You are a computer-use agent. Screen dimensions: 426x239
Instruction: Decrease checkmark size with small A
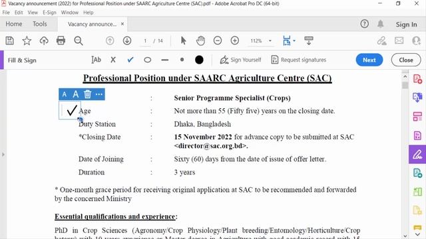tap(65, 94)
